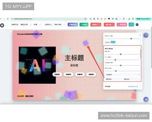Click the AI cover image thumbnail
152x122 pixels.
(37, 65)
